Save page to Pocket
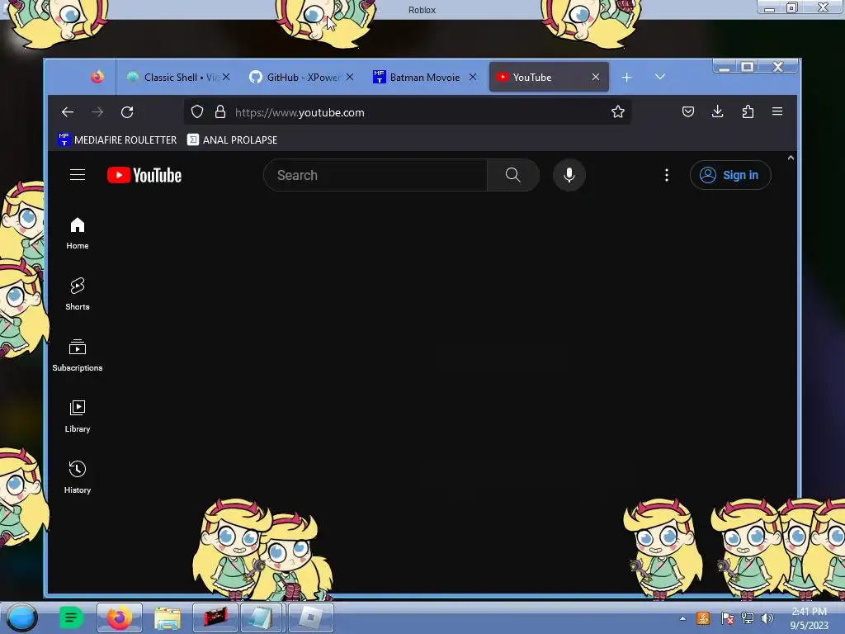This screenshot has height=634, width=845. click(x=688, y=111)
